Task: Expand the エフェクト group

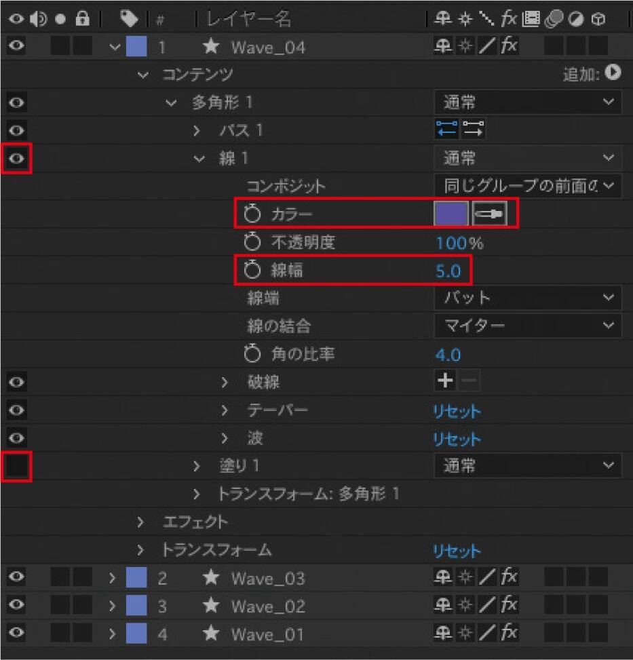Action: coord(140,522)
